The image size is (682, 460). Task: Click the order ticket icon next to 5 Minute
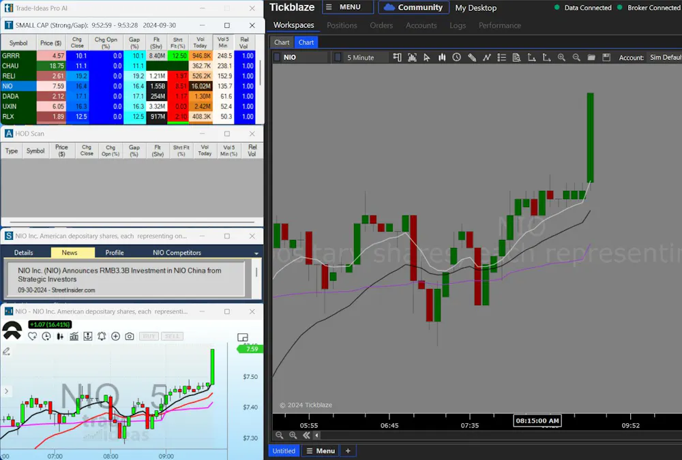[x=397, y=57]
